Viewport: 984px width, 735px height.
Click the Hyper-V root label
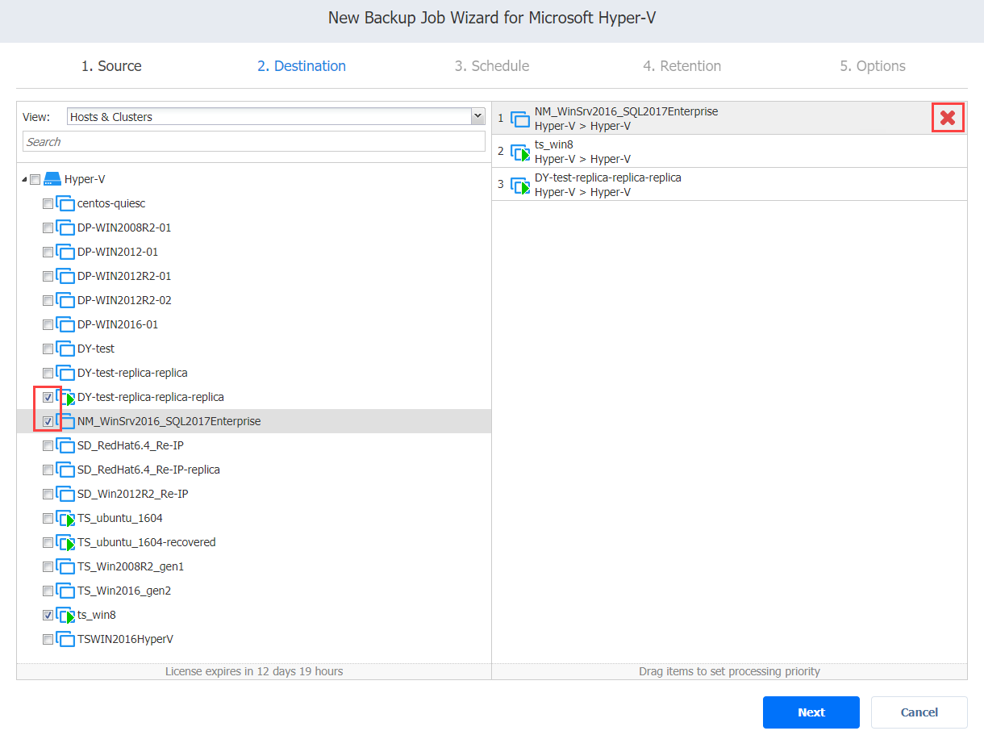(85, 179)
